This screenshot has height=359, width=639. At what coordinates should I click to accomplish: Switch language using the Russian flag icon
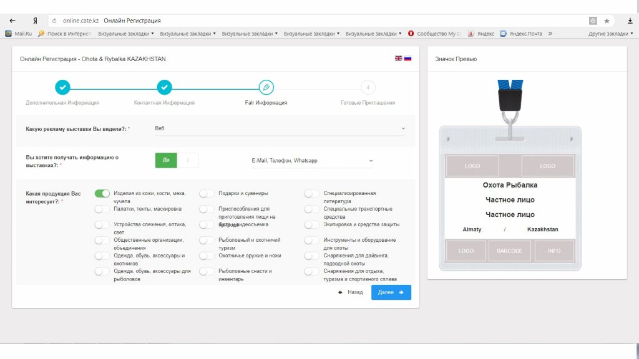pos(408,58)
